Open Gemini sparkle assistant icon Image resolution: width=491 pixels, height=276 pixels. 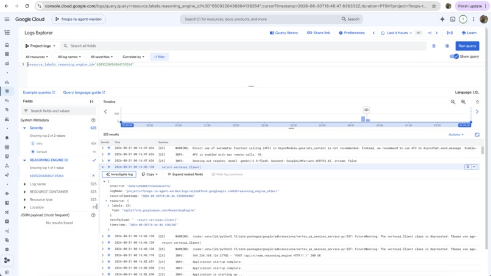click(x=442, y=19)
